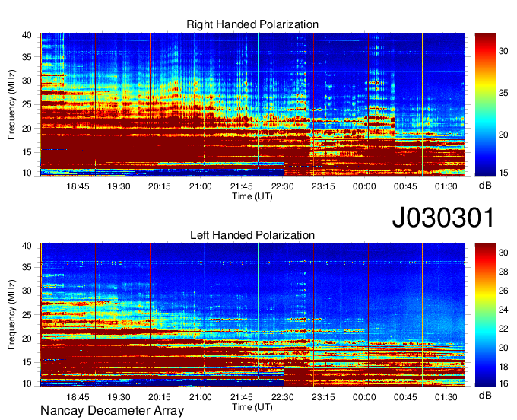Click "00:00" time tick under Left Handed plot
The height and width of the screenshot is (420, 517).
[364, 397]
